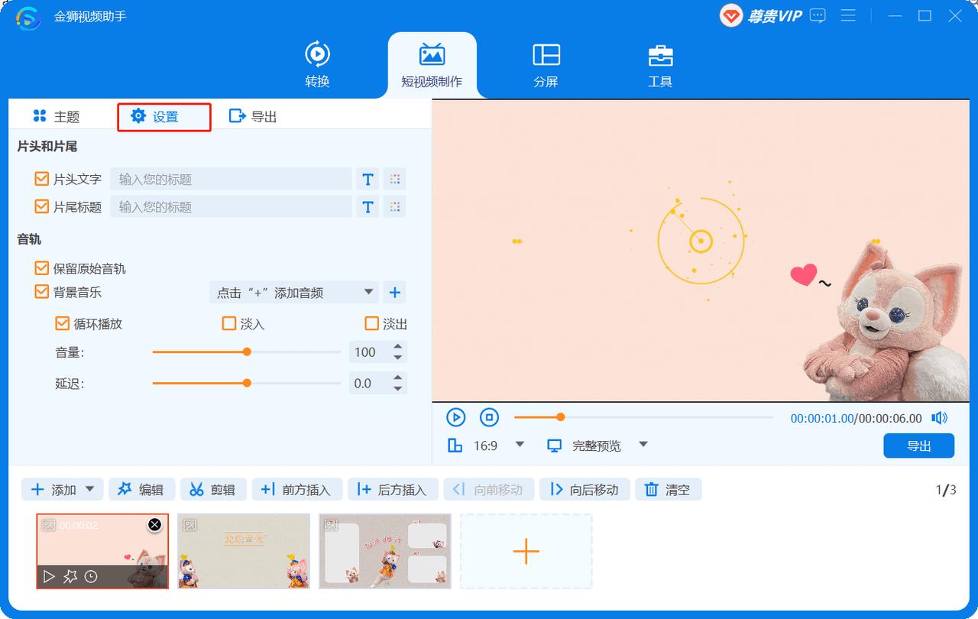Image resolution: width=978 pixels, height=619 pixels.
Task: Open the 工具 (Tools) tab
Action: 660,65
